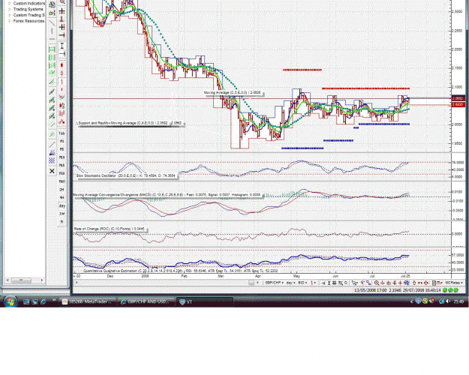Open the MetaTrader taskbar window
Screen dimensions: 469x375
87,302
